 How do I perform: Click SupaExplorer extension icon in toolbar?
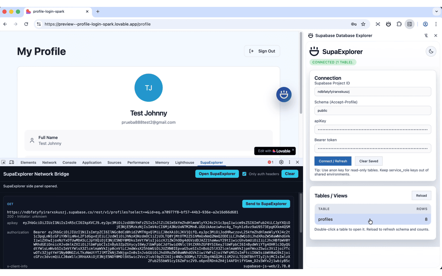388,24
